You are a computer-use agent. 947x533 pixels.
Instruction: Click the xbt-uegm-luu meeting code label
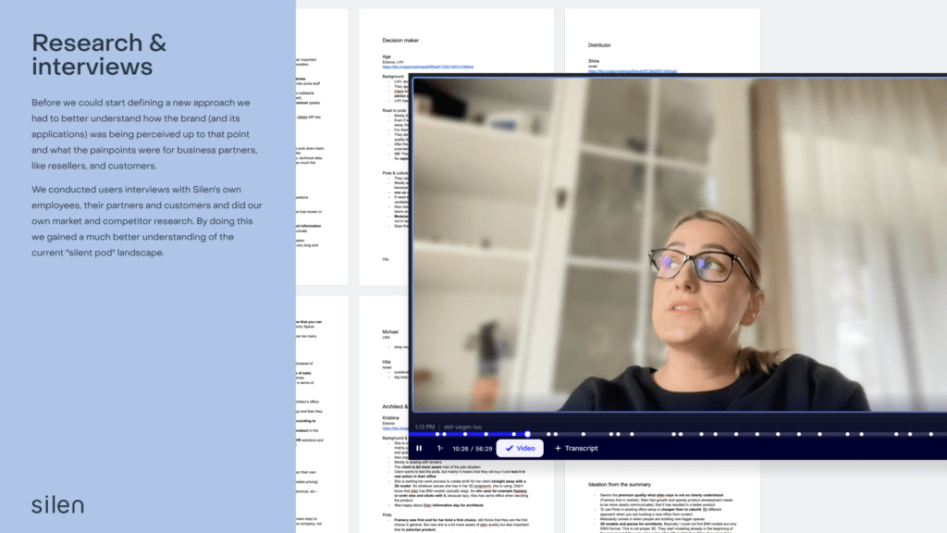(464, 428)
